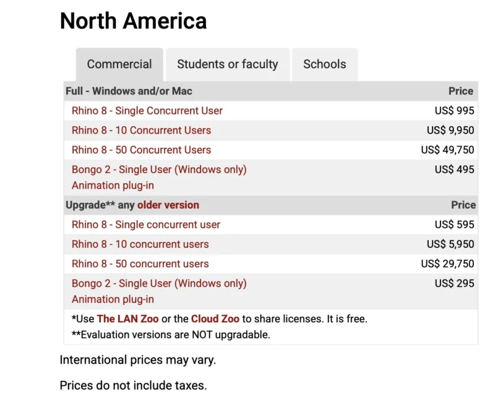Click the North America heading
The image size is (495, 402).
(133, 21)
